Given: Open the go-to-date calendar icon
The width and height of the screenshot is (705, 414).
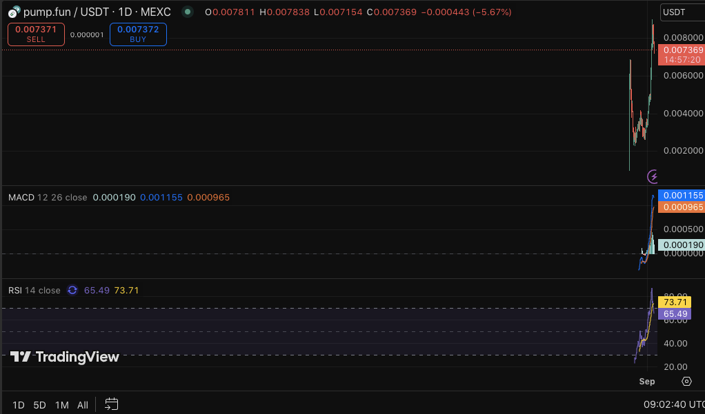Looking at the screenshot, I should pos(112,404).
